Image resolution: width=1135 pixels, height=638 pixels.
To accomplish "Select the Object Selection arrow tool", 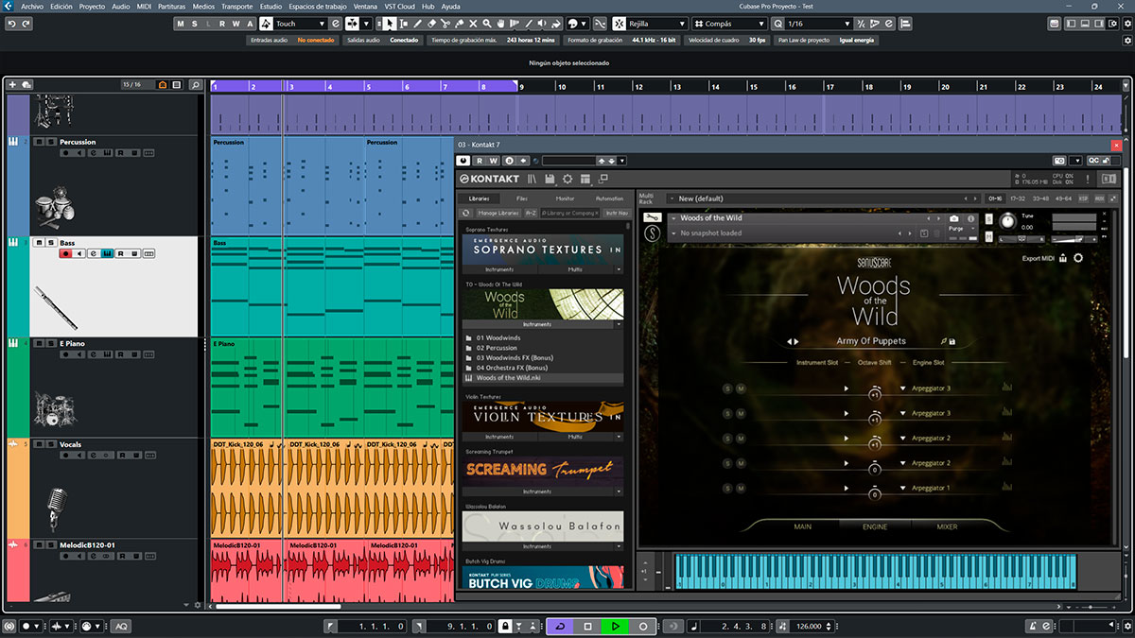I will click(392, 23).
